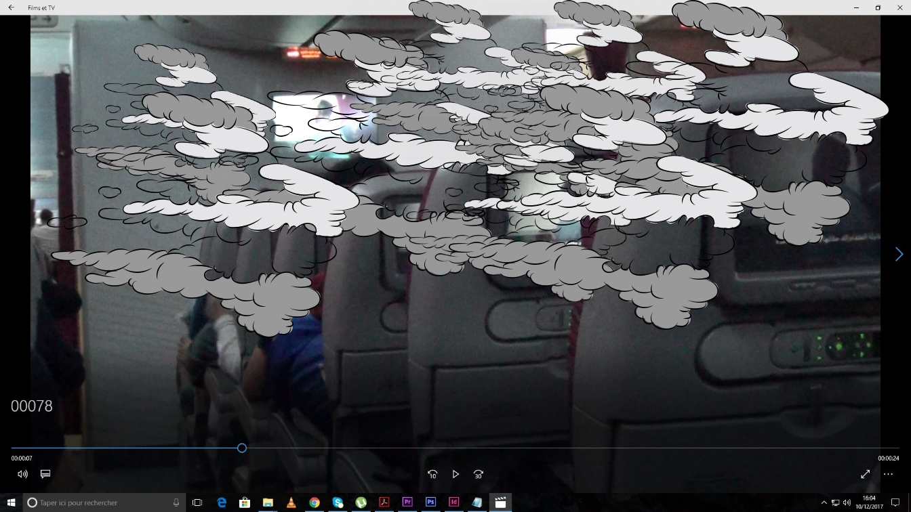Show hidden system tray icons
This screenshot has height=512, width=911.
point(824,503)
